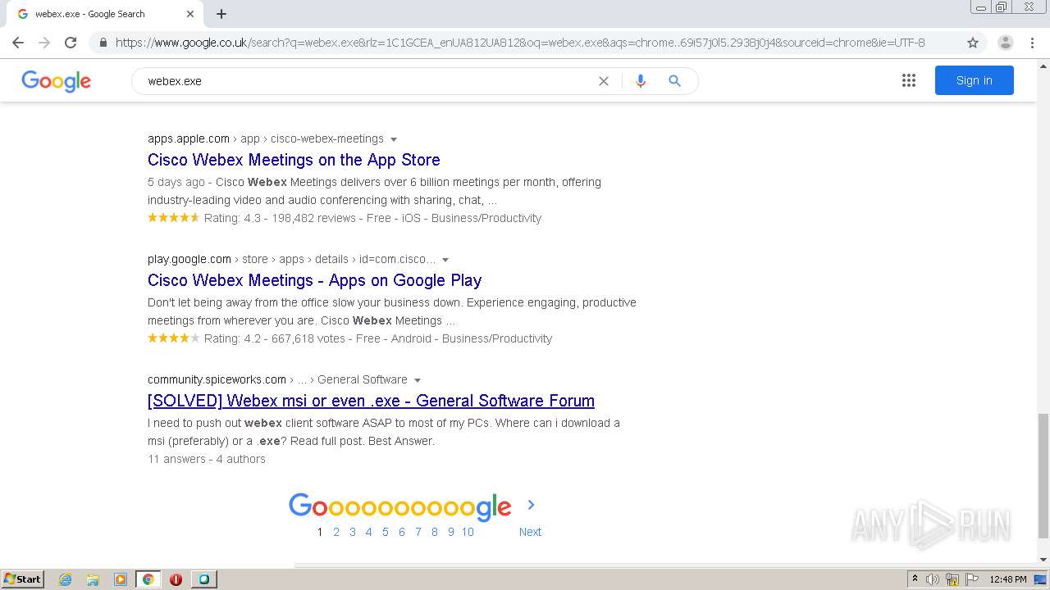Open the teal circular taskbar app icon

[203, 579]
